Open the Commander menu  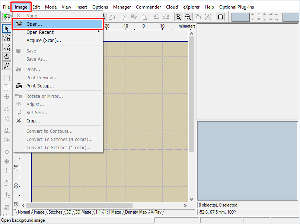tap(148, 7)
